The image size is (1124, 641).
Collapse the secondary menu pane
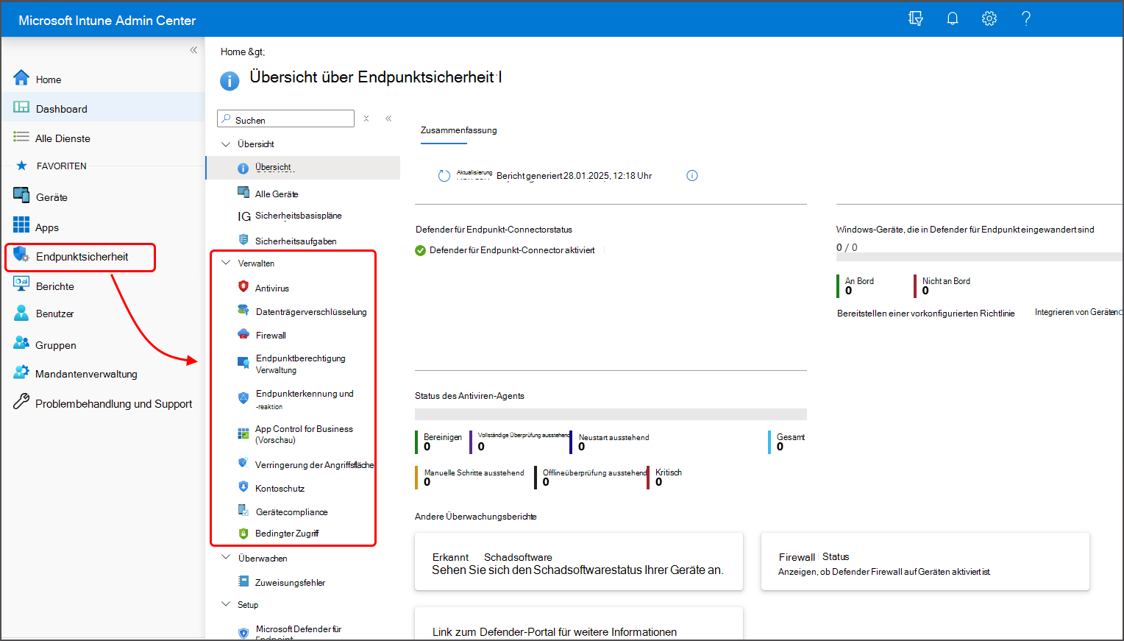(388, 118)
